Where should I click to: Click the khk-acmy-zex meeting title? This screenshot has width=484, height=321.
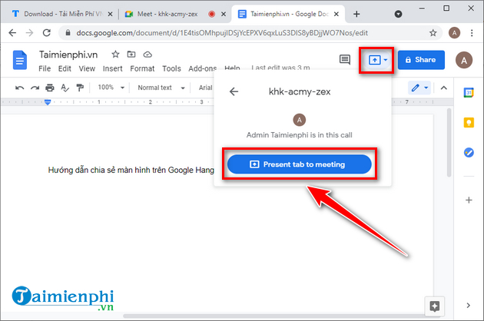(x=300, y=91)
